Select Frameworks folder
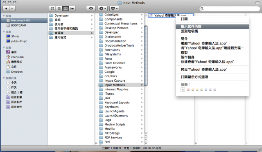 121,67
